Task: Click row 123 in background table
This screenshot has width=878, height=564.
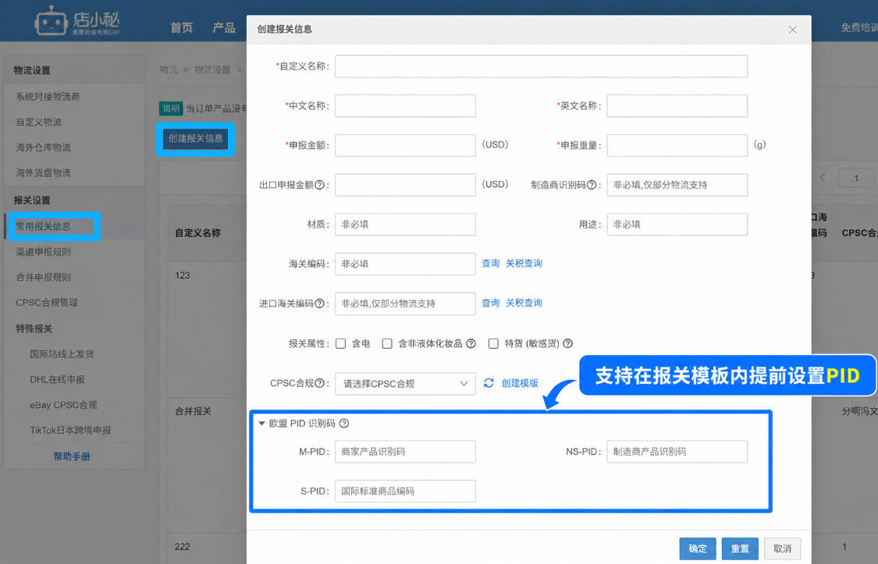Action: click(183, 275)
